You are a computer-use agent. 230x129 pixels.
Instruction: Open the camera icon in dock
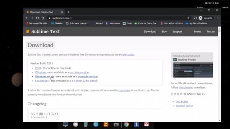point(116,124)
